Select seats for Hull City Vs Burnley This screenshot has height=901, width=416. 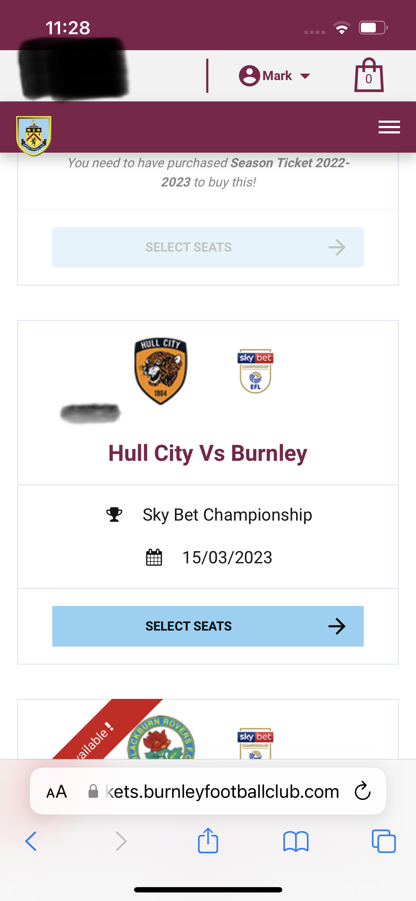208,626
